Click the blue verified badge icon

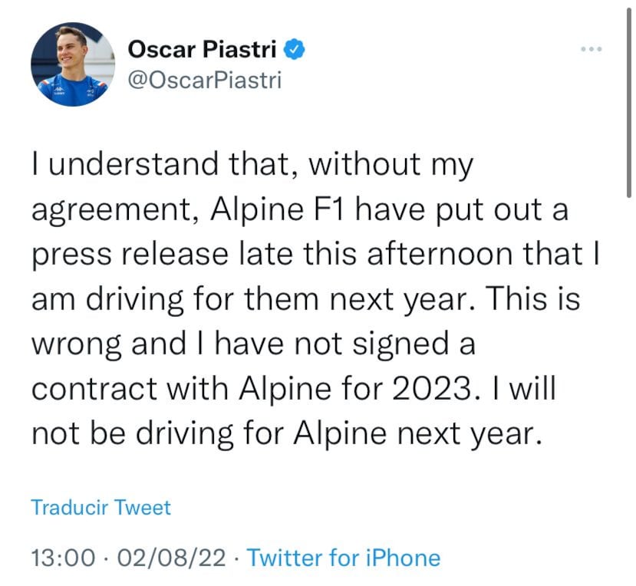pos(297,50)
